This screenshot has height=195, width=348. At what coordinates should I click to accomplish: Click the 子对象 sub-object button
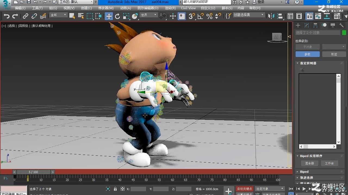307,47
